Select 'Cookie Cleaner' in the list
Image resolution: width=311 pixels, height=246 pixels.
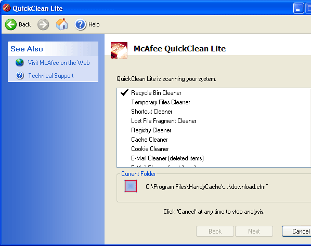[x=150, y=149]
